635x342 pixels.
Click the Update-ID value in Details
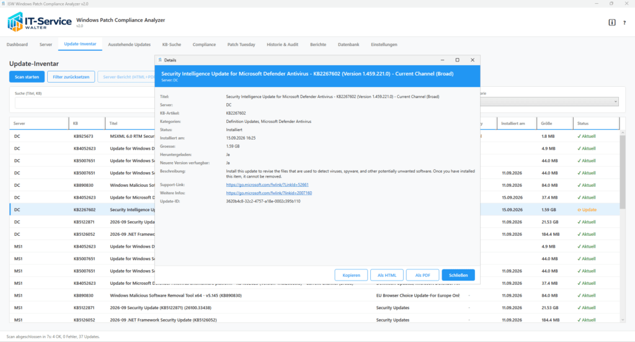click(263, 201)
